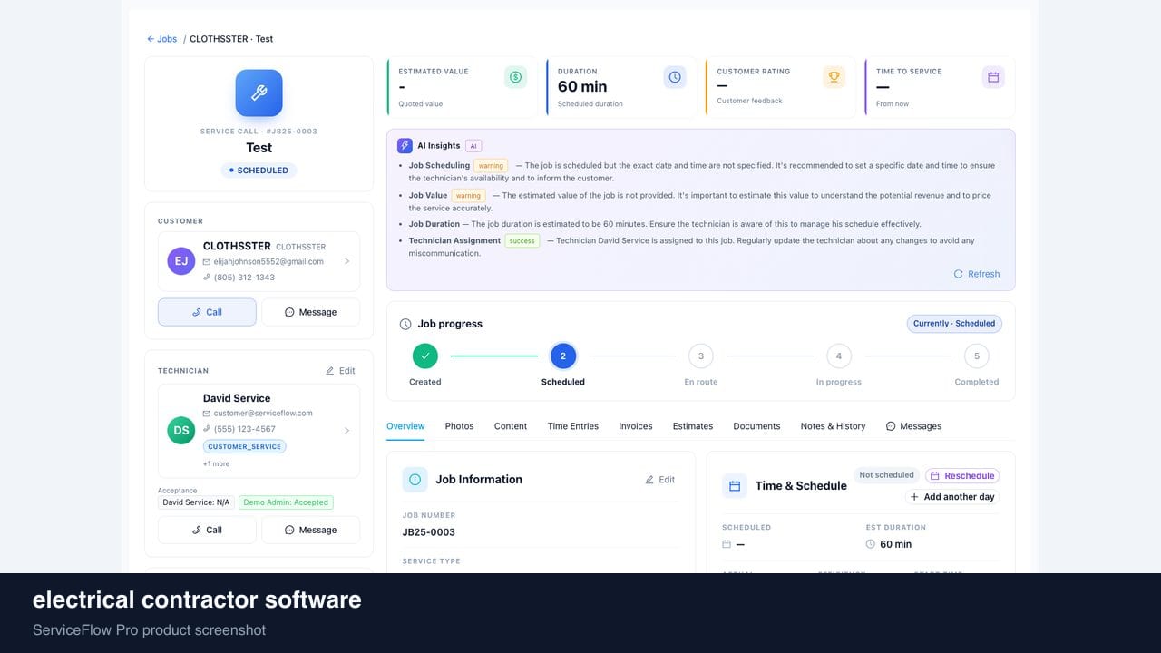Open the David Service details chevron
1161x653 pixels.
pos(346,431)
